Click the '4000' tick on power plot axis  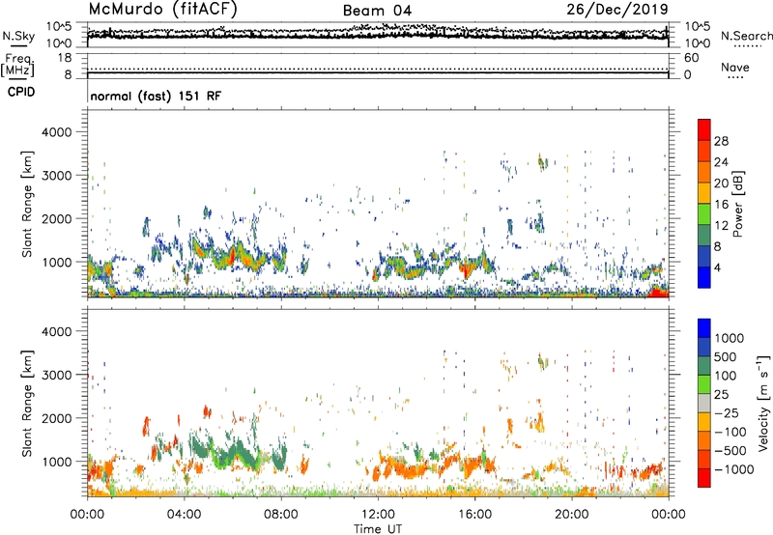[x=56, y=132]
